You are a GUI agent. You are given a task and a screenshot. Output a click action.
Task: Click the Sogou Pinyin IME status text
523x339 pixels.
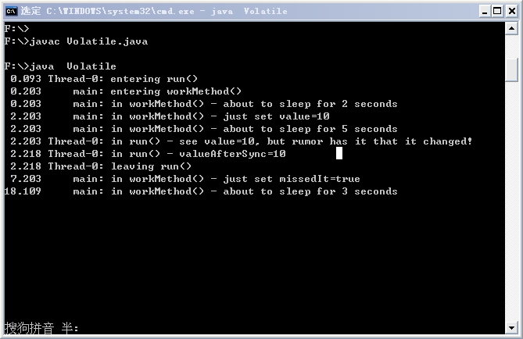click(41, 328)
